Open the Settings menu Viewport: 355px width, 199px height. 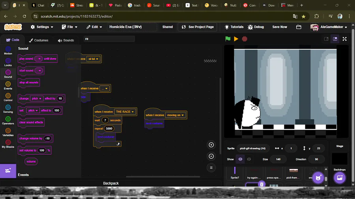pos(42,27)
